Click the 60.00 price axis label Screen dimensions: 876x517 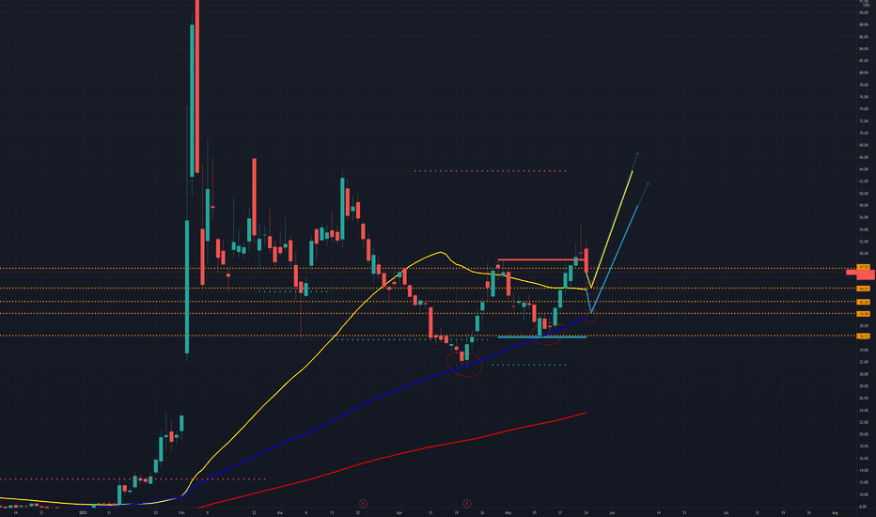[864, 194]
